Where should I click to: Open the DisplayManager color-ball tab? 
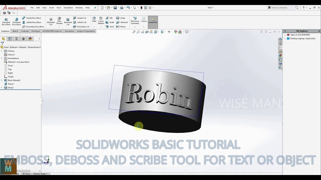coord(30,39)
